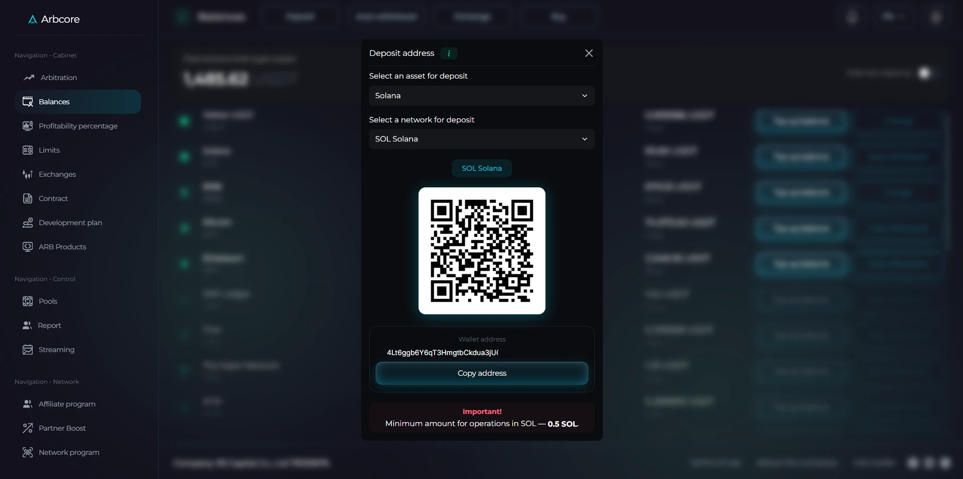This screenshot has height=479, width=963.
Task: Navigate to Exchanges
Action: click(x=57, y=174)
